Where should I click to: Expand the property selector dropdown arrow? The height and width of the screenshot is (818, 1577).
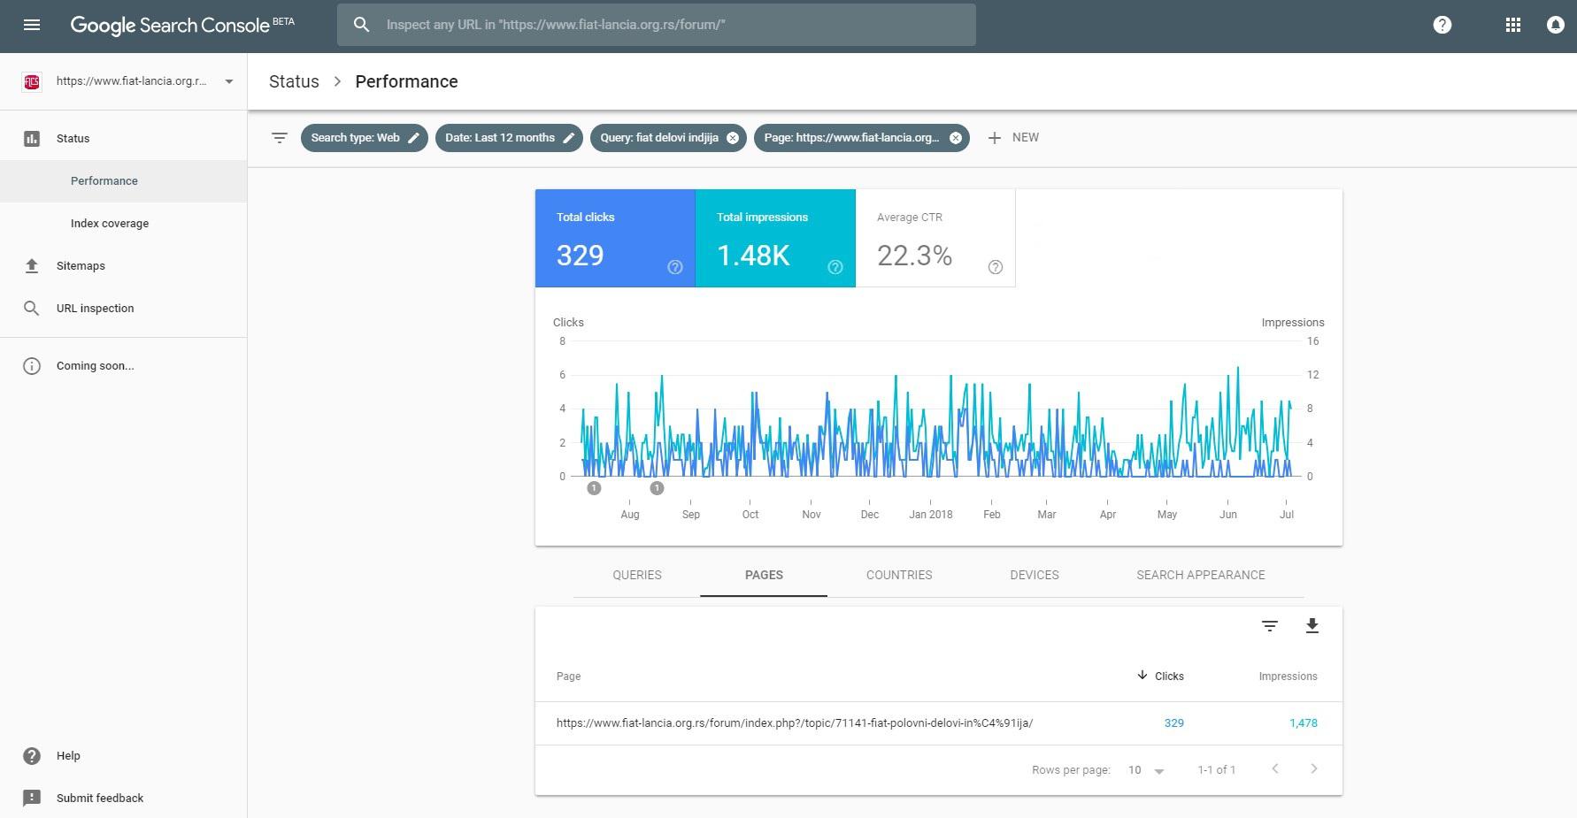click(x=229, y=81)
